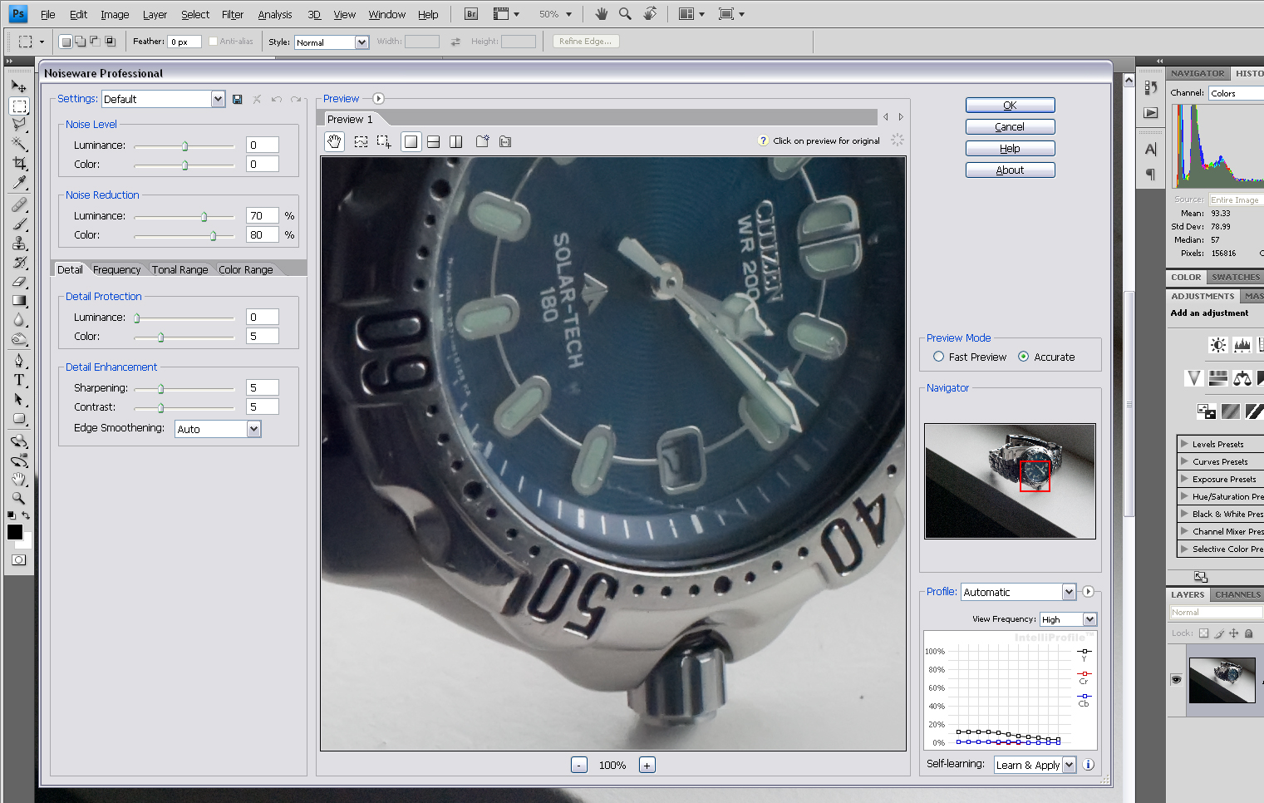Select the Move tool in Photoshop toolbar
This screenshot has height=803, width=1264.
click(x=19, y=86)
